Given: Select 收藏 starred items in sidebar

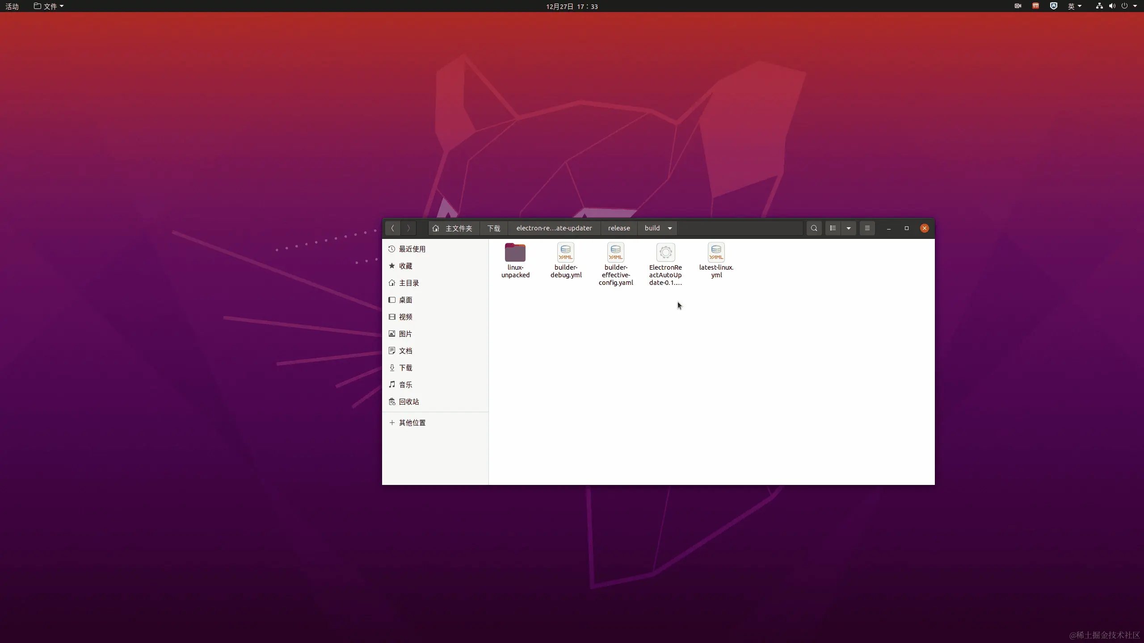Looking at the screenshot, I should click(x=435, y=266).
